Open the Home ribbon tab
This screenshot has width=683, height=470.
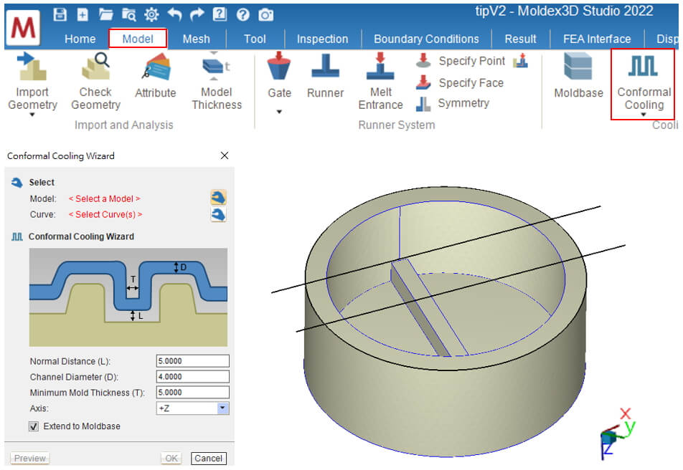(x=80, y=39)
